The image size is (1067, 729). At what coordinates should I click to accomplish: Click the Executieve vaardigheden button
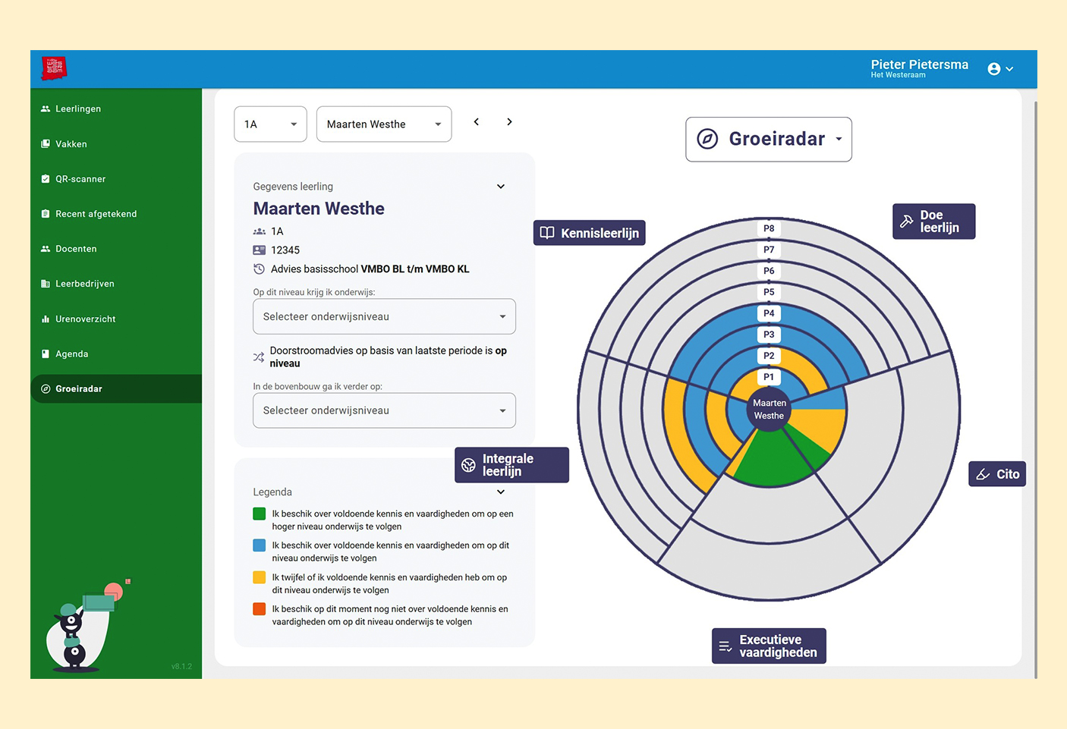tap(768, 646)
